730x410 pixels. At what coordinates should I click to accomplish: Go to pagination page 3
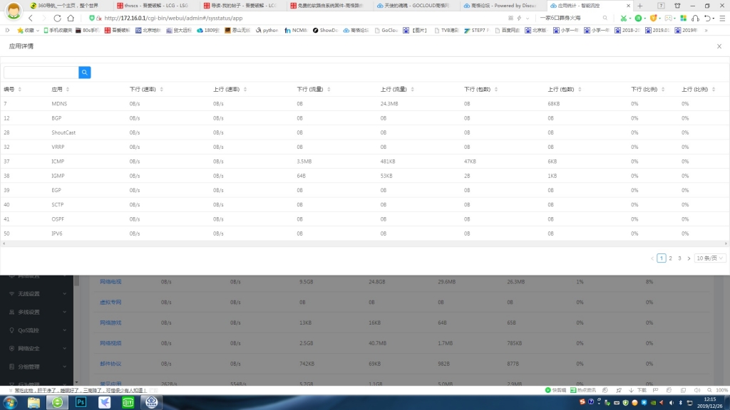pyautogui.click(x=679, y=258)
